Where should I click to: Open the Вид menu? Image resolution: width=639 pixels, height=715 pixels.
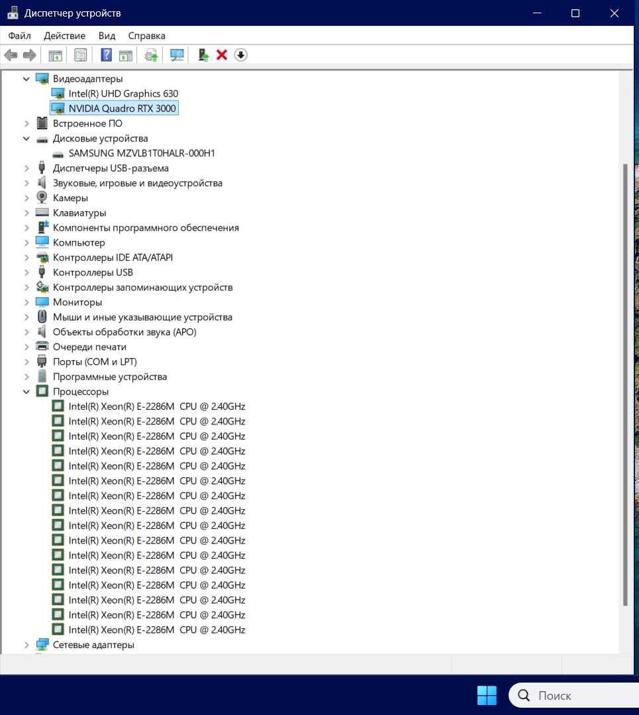point(107,36)
